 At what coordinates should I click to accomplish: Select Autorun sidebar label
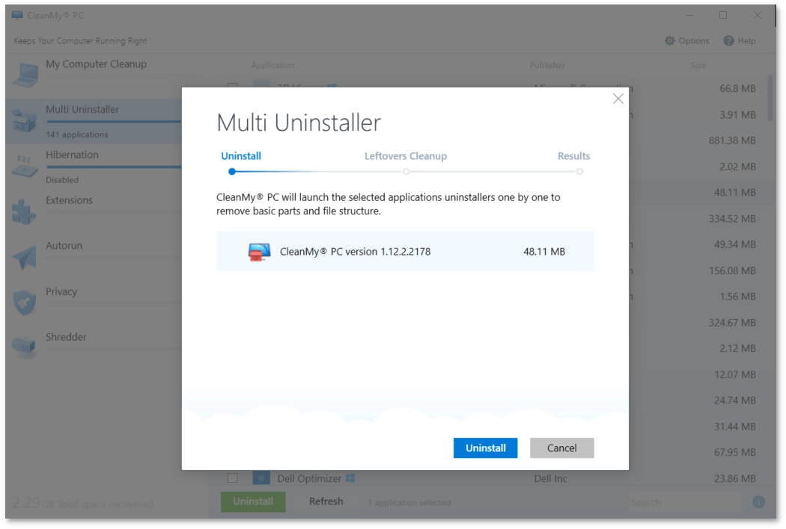(64, 246)
